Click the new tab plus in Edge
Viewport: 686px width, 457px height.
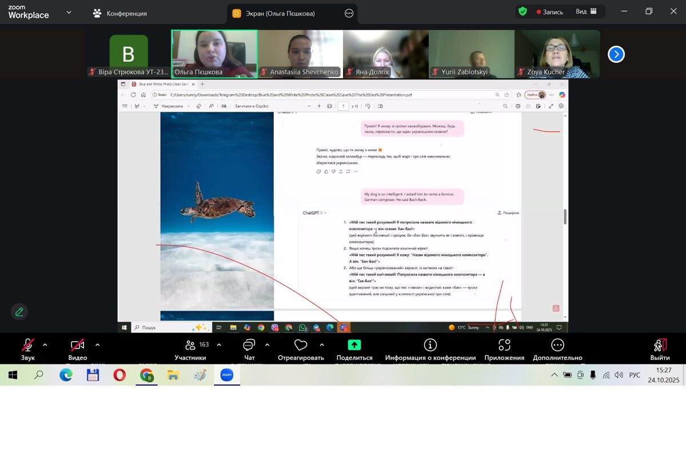pyautogui.click(x=202, y=84)
